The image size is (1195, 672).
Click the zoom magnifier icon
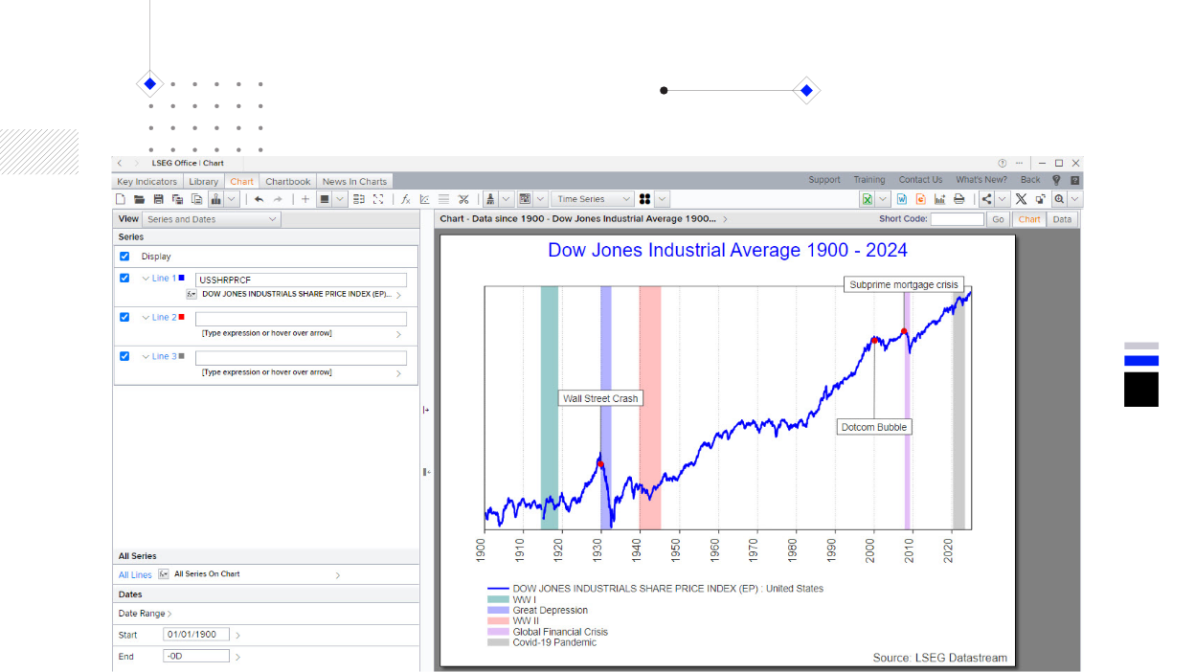[x=1059, y=199]
